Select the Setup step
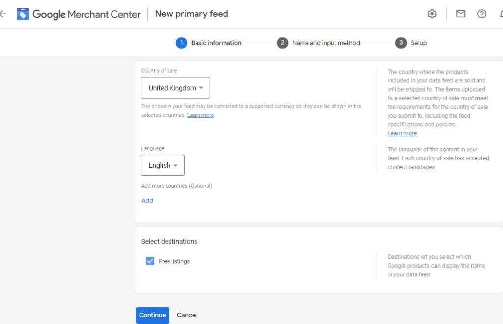 point(411,43)
